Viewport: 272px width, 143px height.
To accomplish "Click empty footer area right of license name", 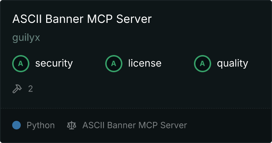I will [229, 125].
